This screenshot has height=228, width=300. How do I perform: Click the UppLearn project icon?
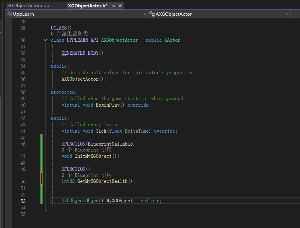[9, 14]
